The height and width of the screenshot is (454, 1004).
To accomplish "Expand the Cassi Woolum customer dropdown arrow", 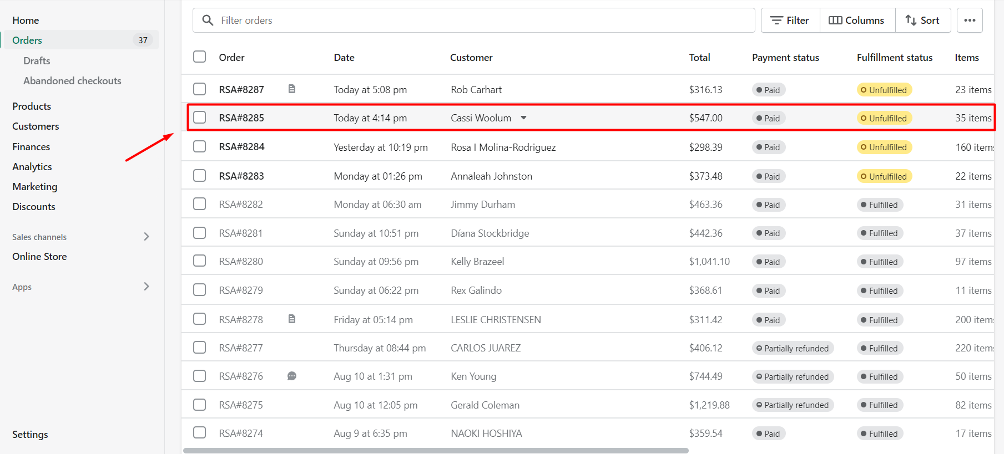I will tap(523, 118).
